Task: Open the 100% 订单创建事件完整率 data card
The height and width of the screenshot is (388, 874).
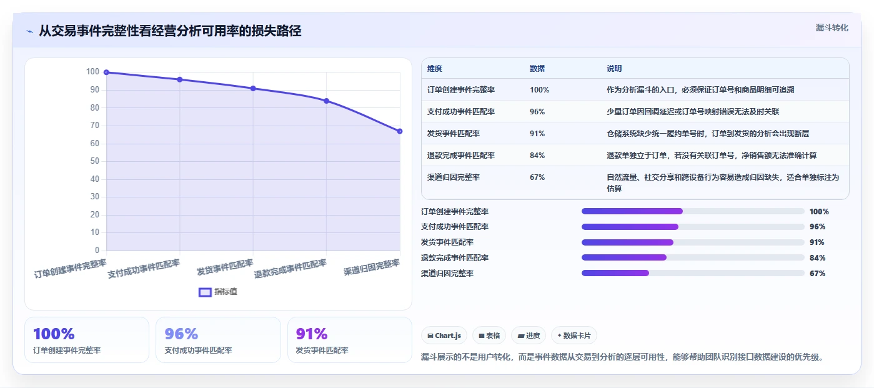Action: click(87, 340)
